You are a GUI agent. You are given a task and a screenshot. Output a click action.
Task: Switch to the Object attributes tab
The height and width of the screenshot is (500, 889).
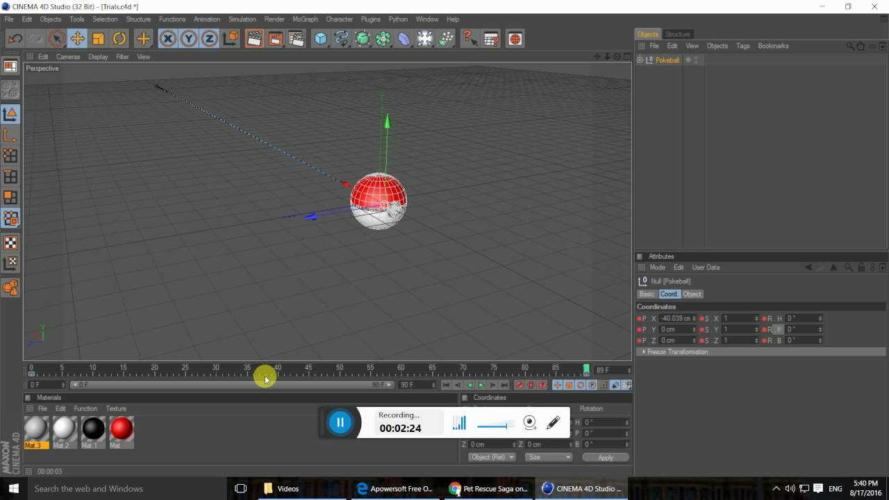point(692,294)
